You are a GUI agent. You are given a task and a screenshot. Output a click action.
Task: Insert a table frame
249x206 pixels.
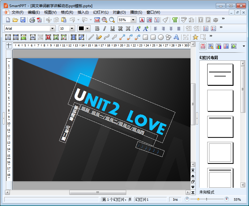coord(16,37)
